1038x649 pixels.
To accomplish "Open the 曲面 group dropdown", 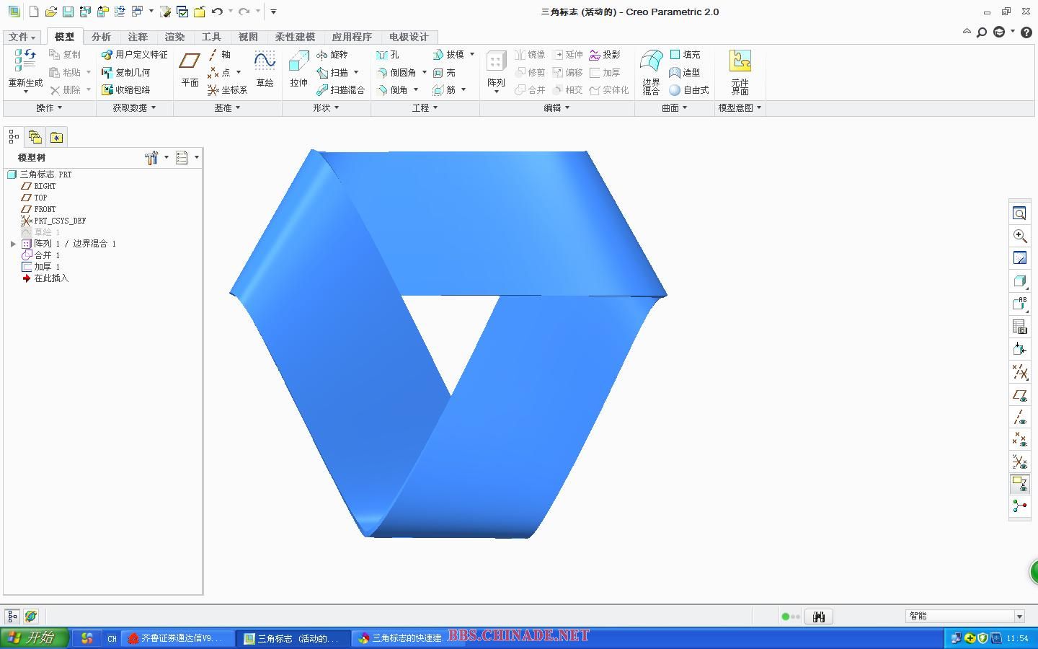I will (675, 107).
